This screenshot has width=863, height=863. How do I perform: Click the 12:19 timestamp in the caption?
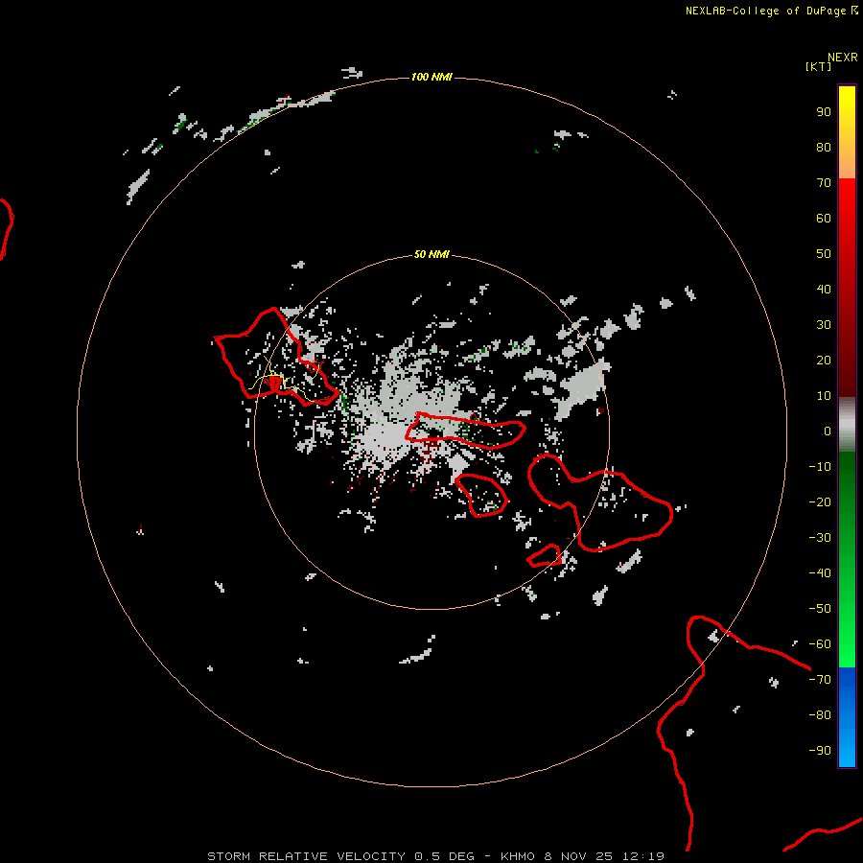pyautogui.click(x=642, y=856)
